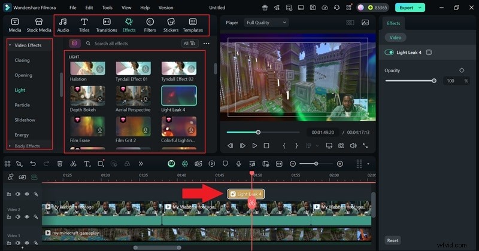Screen dimensions: 479x251
Task: Lock the Video 2 track
Action: pyautogui.click(x=9, y=217)
